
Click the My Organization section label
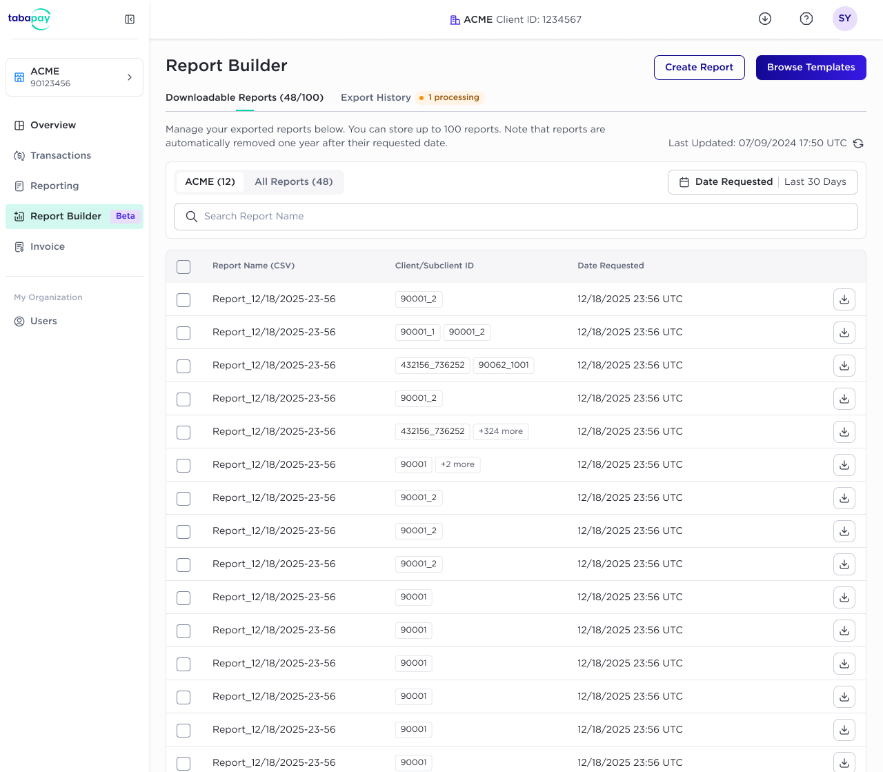(48, 297)
